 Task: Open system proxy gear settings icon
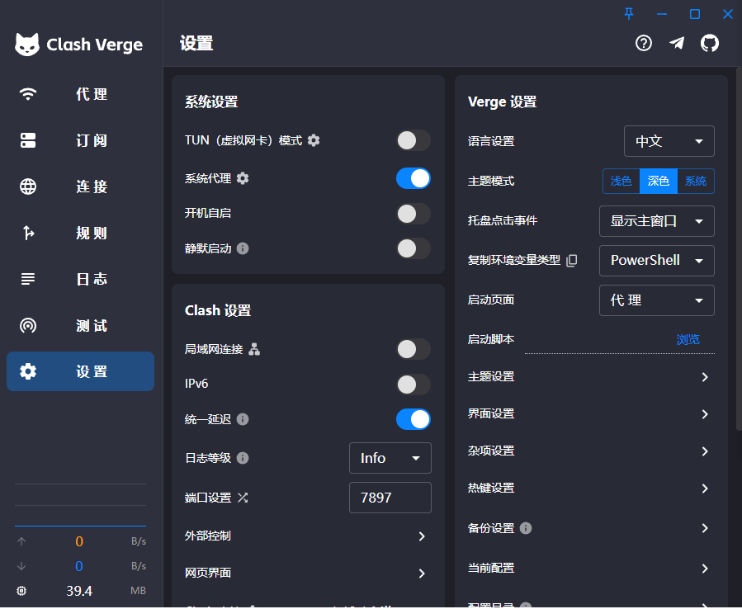tap(243, 179)
